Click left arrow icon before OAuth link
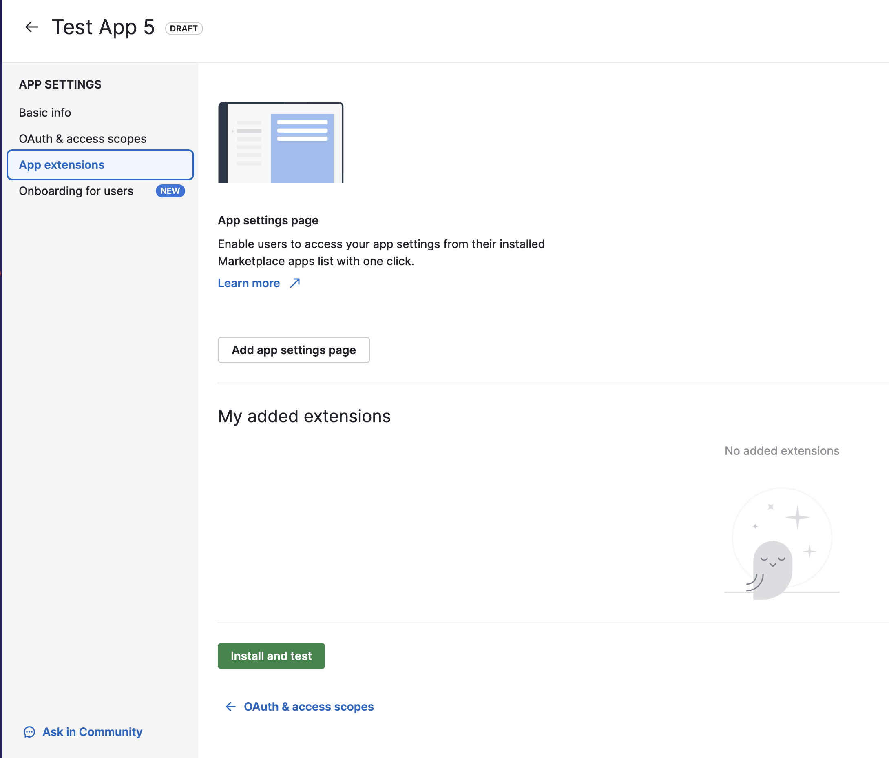Screen dimensions: 889x758 [x=231, y=707]
